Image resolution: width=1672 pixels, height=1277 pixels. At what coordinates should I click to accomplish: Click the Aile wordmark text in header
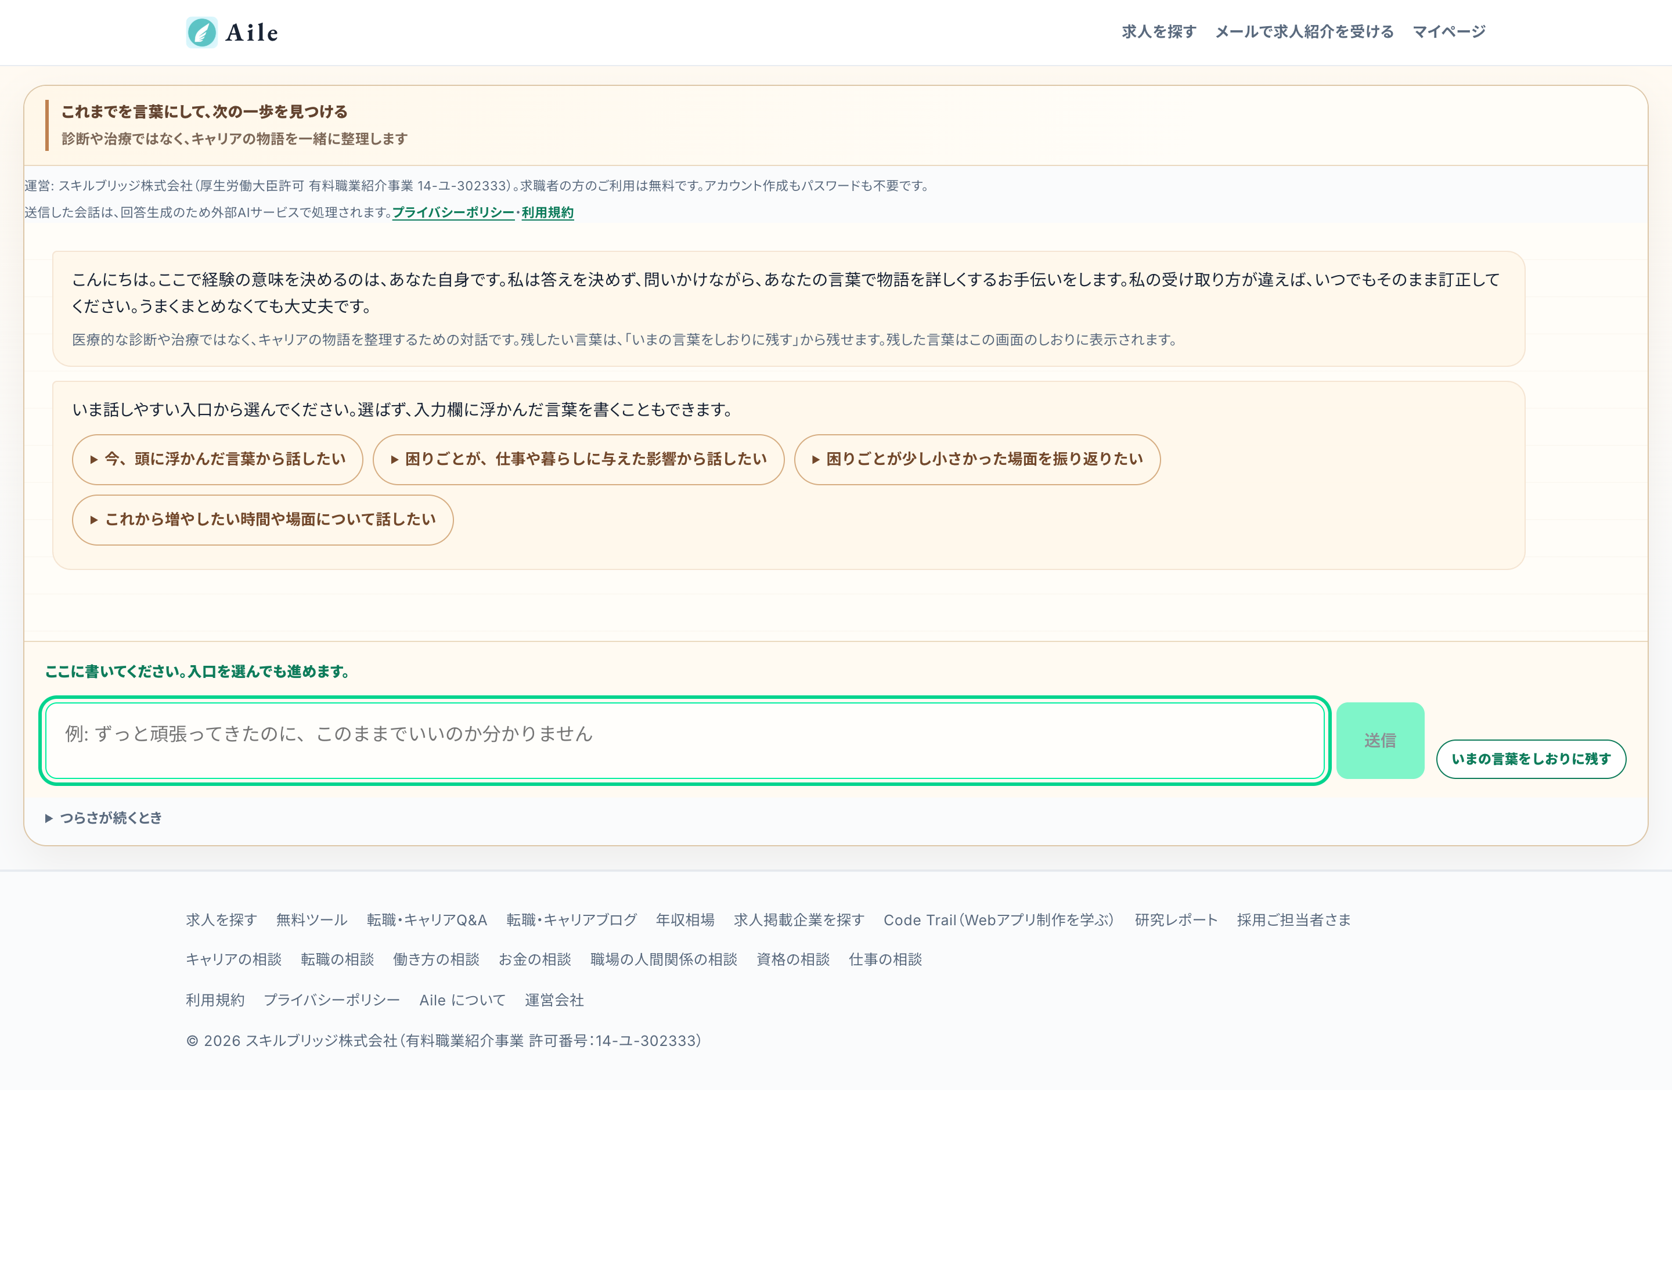[252, 33]
